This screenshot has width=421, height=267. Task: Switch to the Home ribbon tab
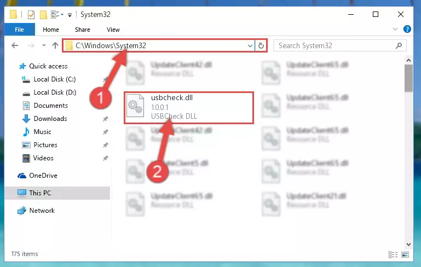point(51,30)
